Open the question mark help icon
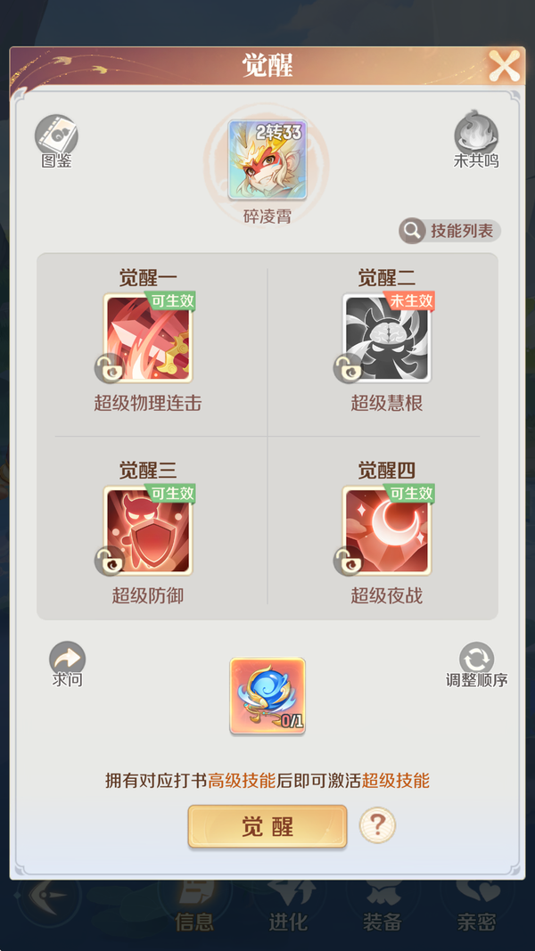The height and width of the screenshot is (951, 535). (x=377, y=825)
